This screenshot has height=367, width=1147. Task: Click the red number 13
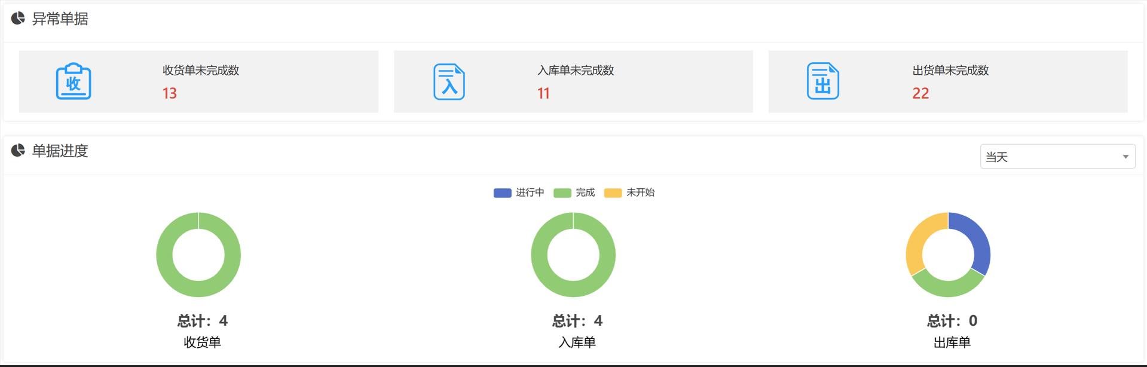coord(170,93)
